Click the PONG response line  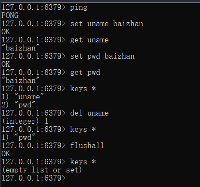coord(10,15)
